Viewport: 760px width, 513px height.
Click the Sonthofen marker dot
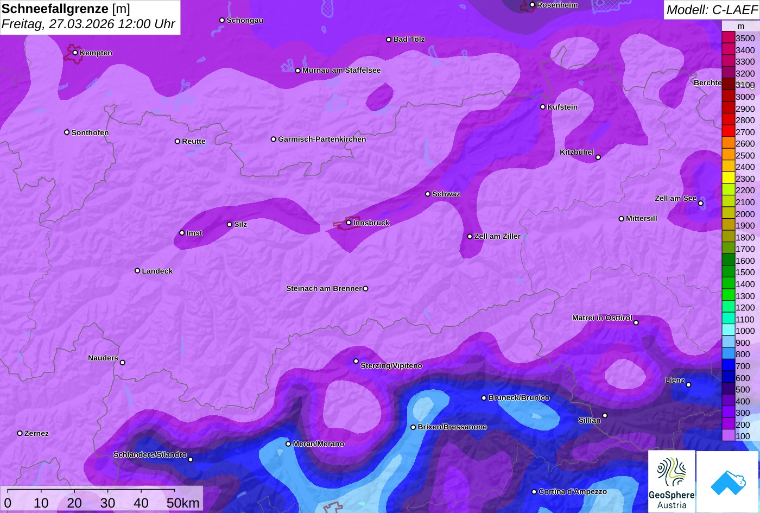pos(67,132)
